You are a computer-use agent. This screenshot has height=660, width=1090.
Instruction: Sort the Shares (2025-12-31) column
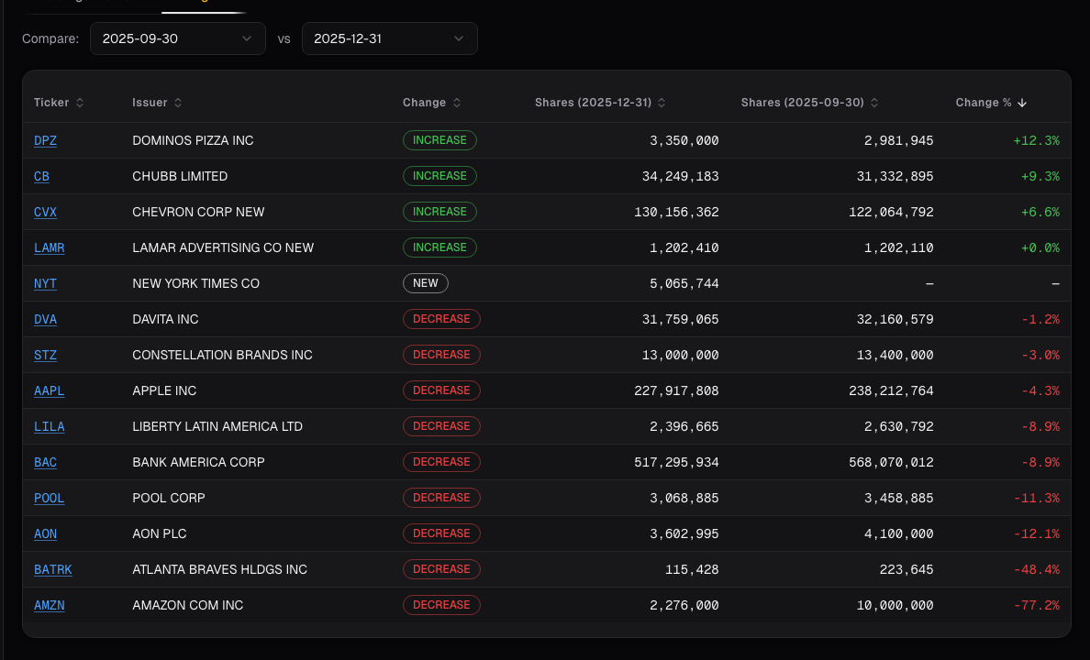click(600, 103)
